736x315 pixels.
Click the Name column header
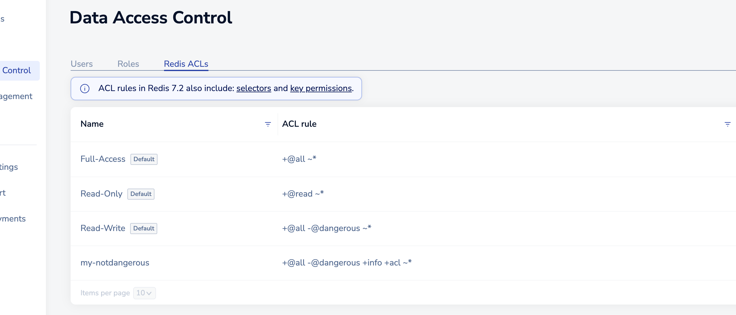92,124
